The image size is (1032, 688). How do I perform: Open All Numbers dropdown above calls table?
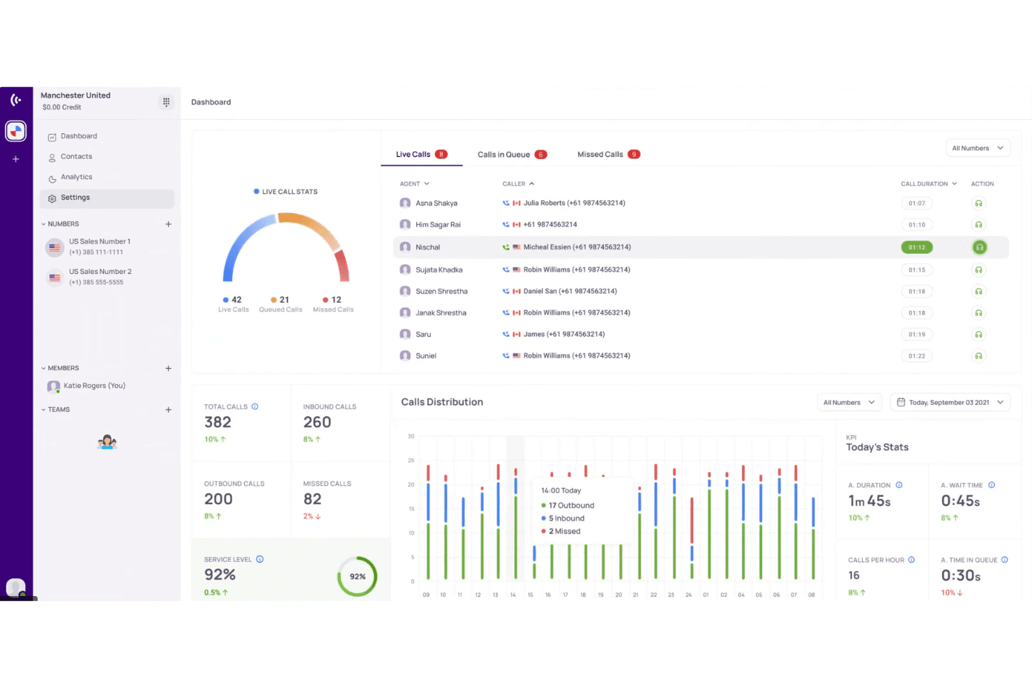pos(978,148)
